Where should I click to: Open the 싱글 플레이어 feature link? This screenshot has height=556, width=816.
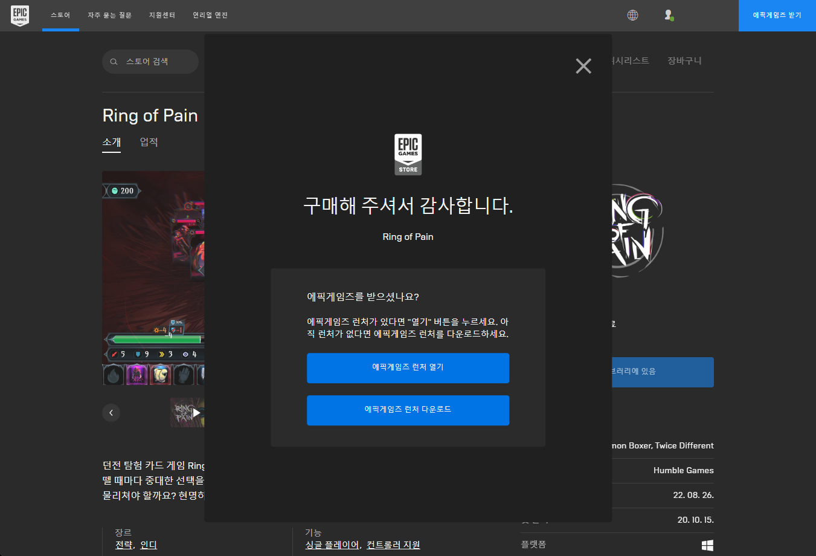pos(332,545)
